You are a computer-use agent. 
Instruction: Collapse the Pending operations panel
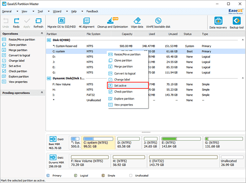pos(42,93)
